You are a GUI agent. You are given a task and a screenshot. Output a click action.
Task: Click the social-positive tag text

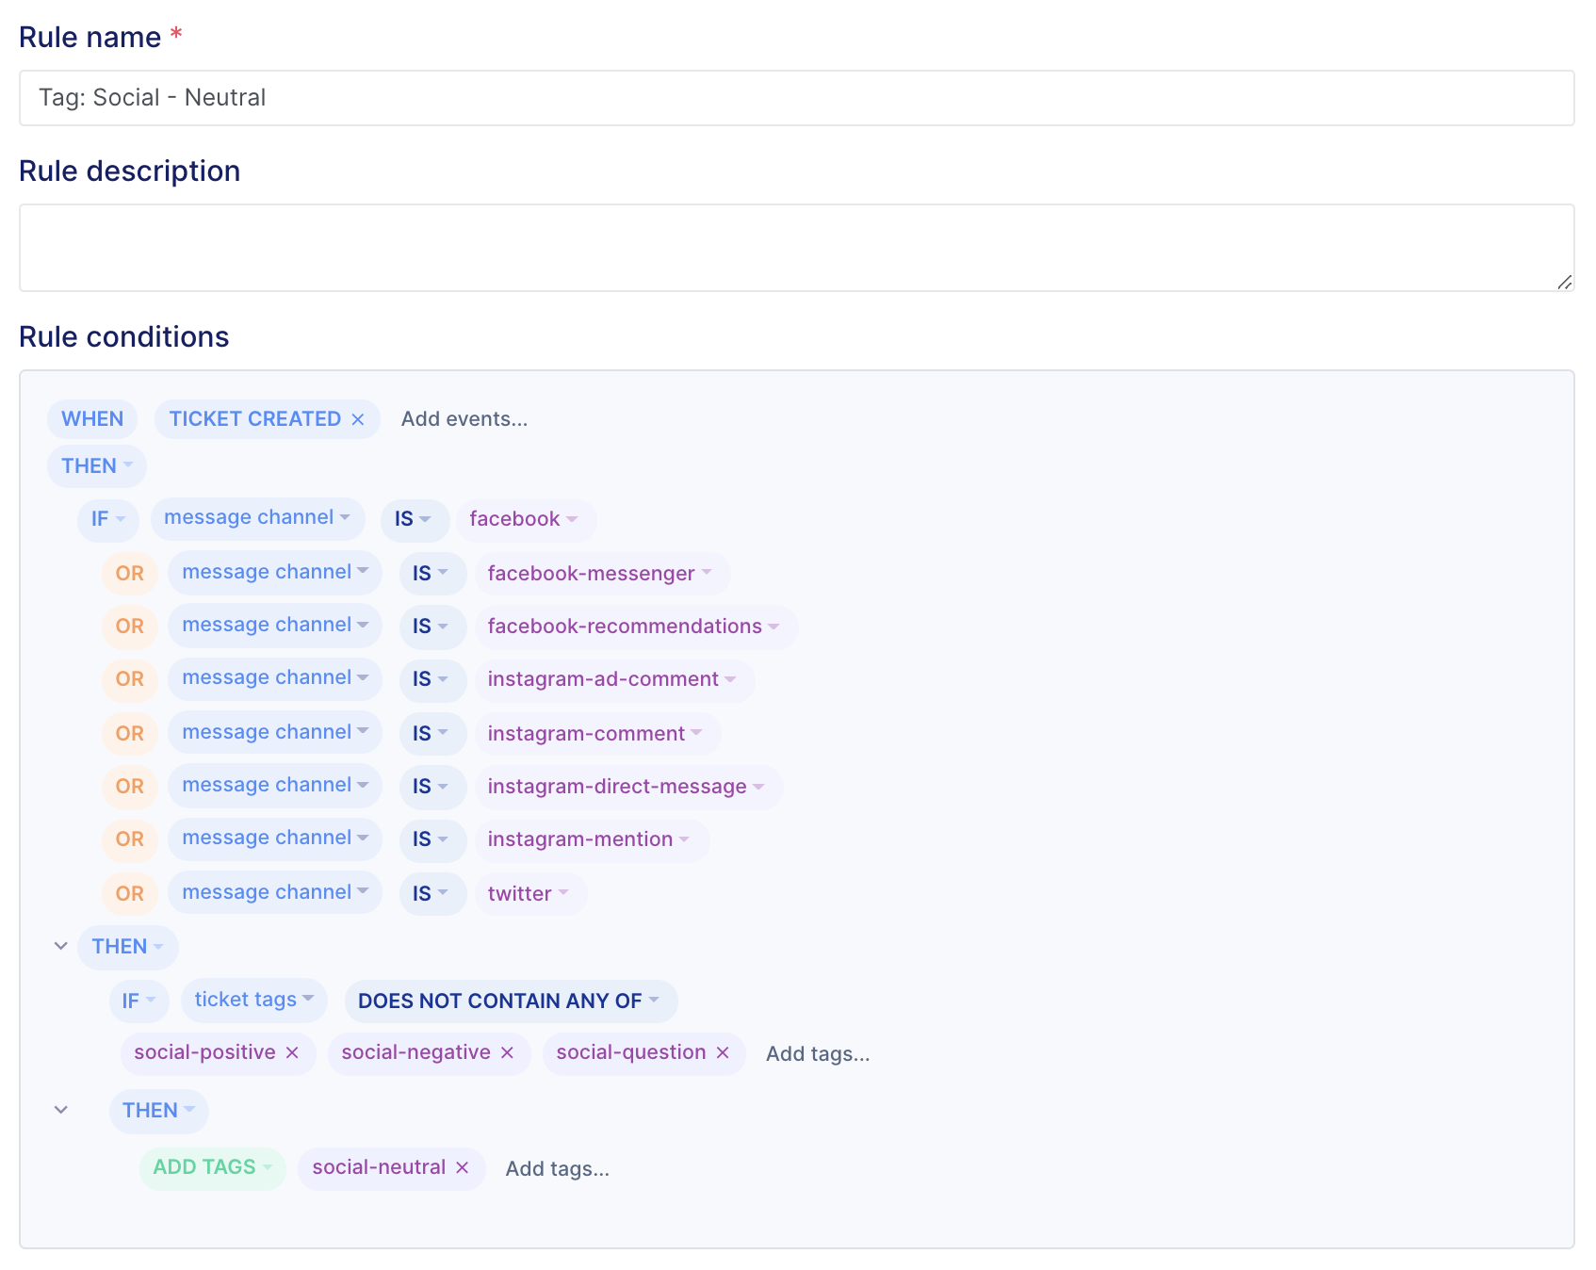pos(204,1052)
